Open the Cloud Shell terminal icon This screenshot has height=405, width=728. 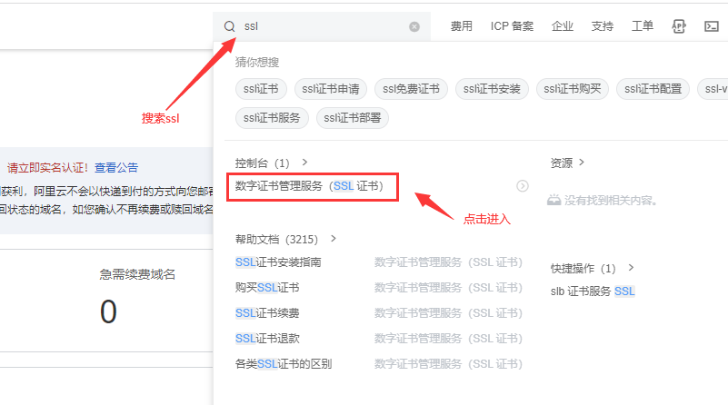(712, 26)
